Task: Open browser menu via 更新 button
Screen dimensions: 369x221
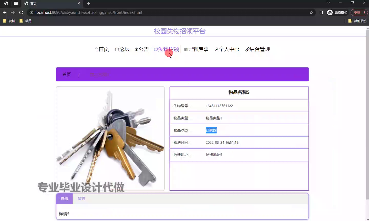Action: coord(359,13)
